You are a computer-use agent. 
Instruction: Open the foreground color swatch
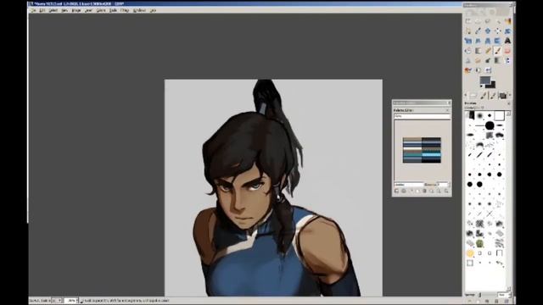pos(484,80)
